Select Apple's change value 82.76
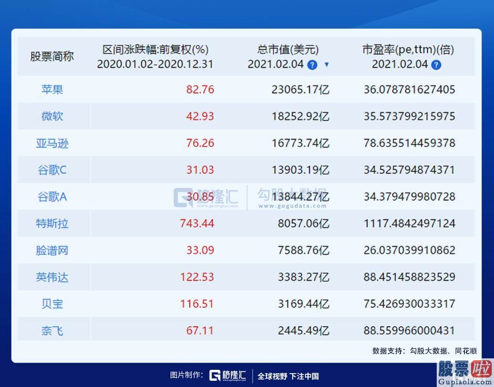 200,89
